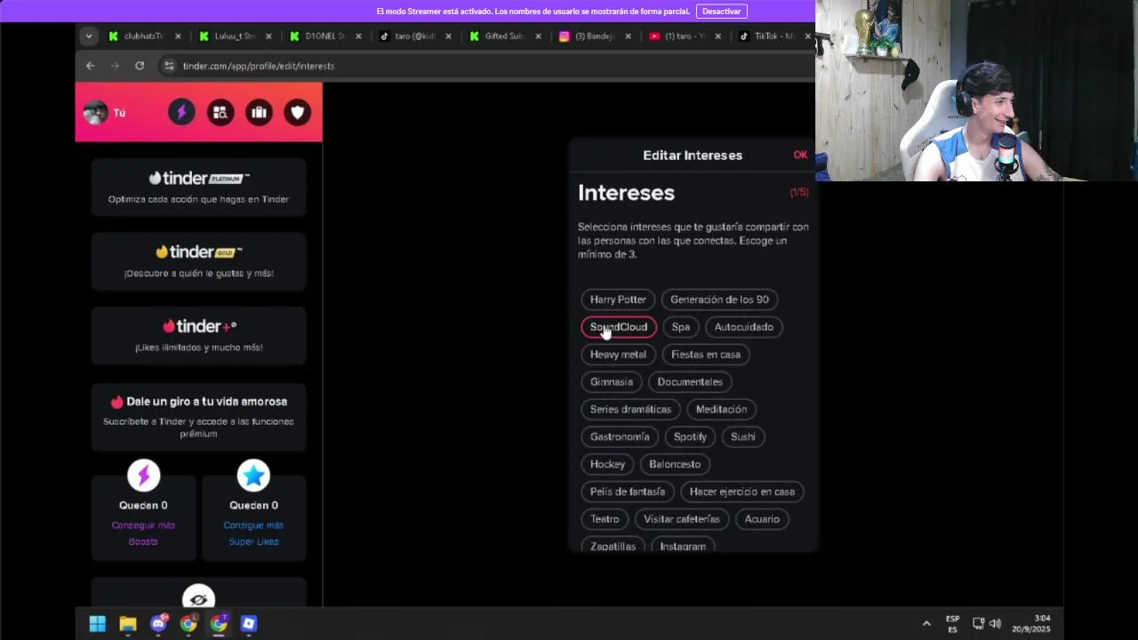Reload the tinder page
The image size is (1138, 640).
point(140,66)
